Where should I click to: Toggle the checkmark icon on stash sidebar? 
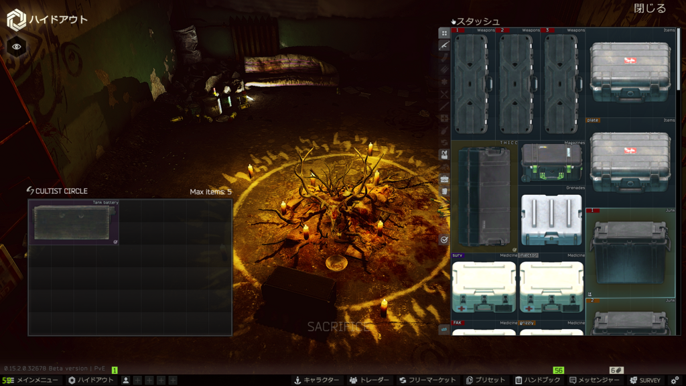click(443, 239)
